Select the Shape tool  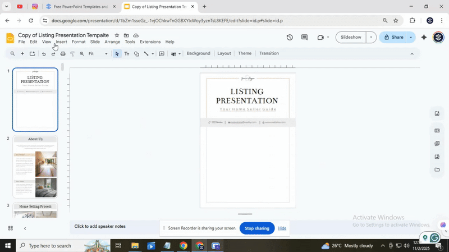(x=136, y=54)
